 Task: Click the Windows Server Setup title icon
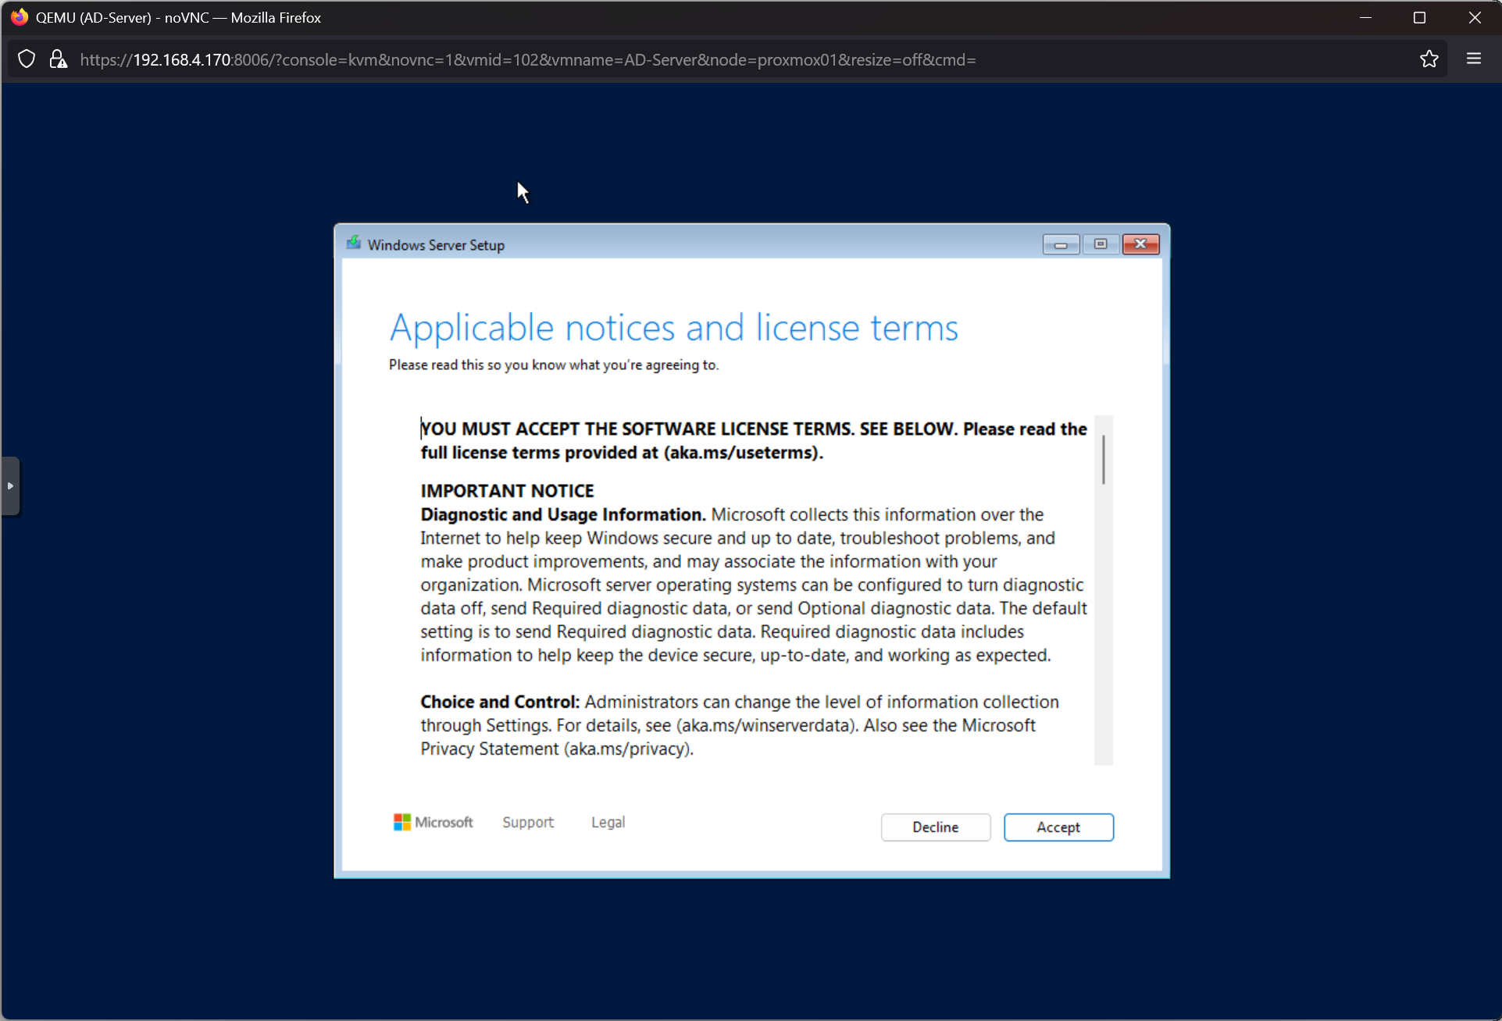coord(354,244)
